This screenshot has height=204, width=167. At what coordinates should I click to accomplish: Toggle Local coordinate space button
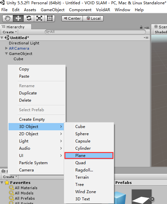tap(93, 18)
